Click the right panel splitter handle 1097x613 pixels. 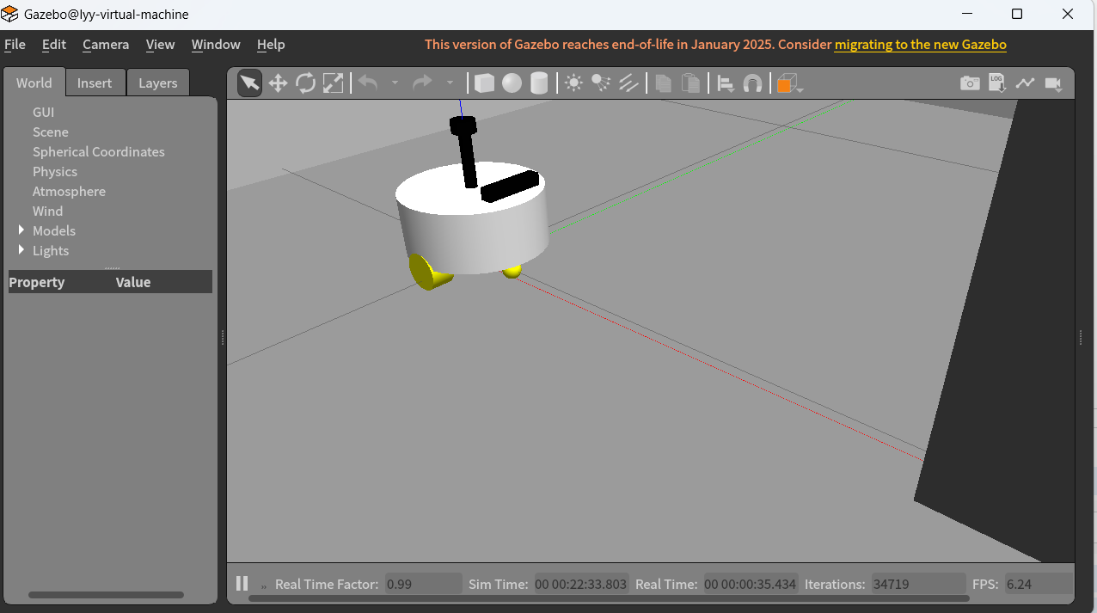coord(1081,338)
